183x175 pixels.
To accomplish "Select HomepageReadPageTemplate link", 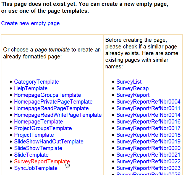I will coord(51,108).
